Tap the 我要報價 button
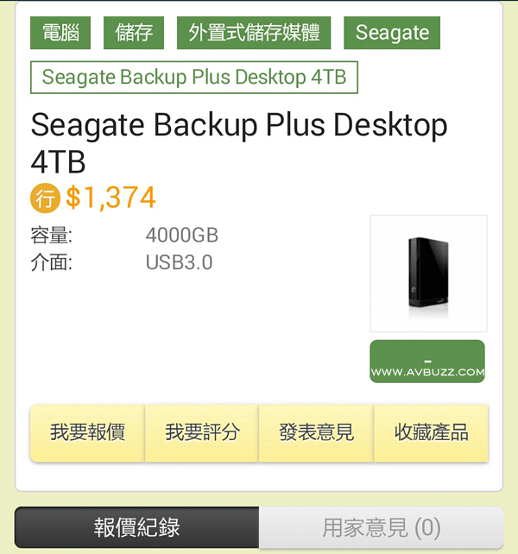518x554 pixels. [87, 433]
